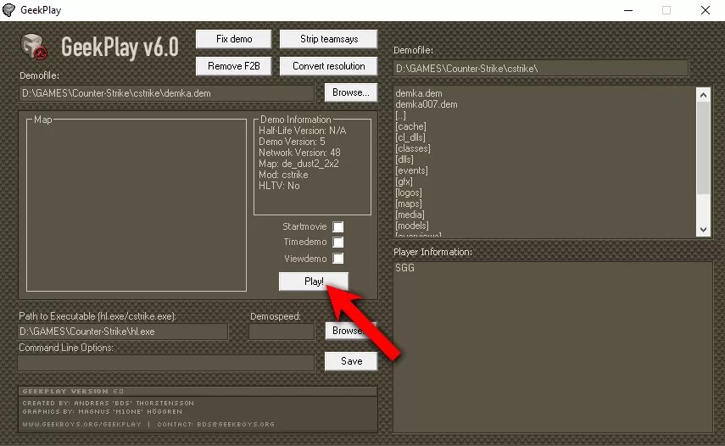Click the Map preview area
725x446 pixels.
137,205
